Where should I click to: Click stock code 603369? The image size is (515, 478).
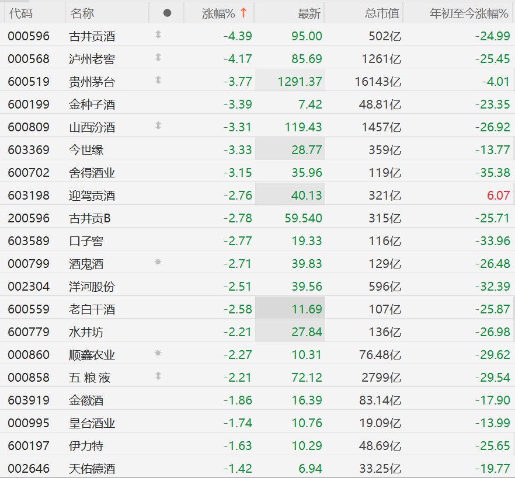pyautogui.click(x=29, y=149)
